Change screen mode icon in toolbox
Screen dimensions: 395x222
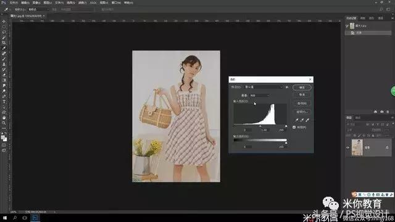[4, 150]
